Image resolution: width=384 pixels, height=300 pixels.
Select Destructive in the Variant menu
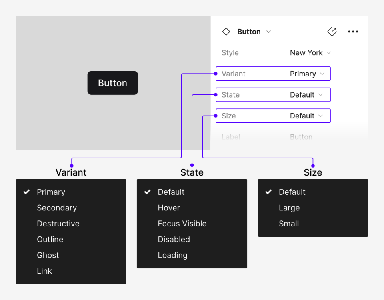(x=58, y=223)
